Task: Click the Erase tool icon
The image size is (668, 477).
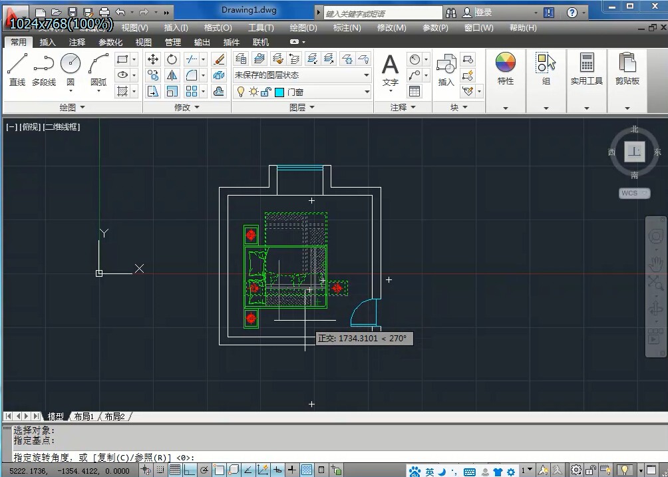Action: click(x=218, y=59)
